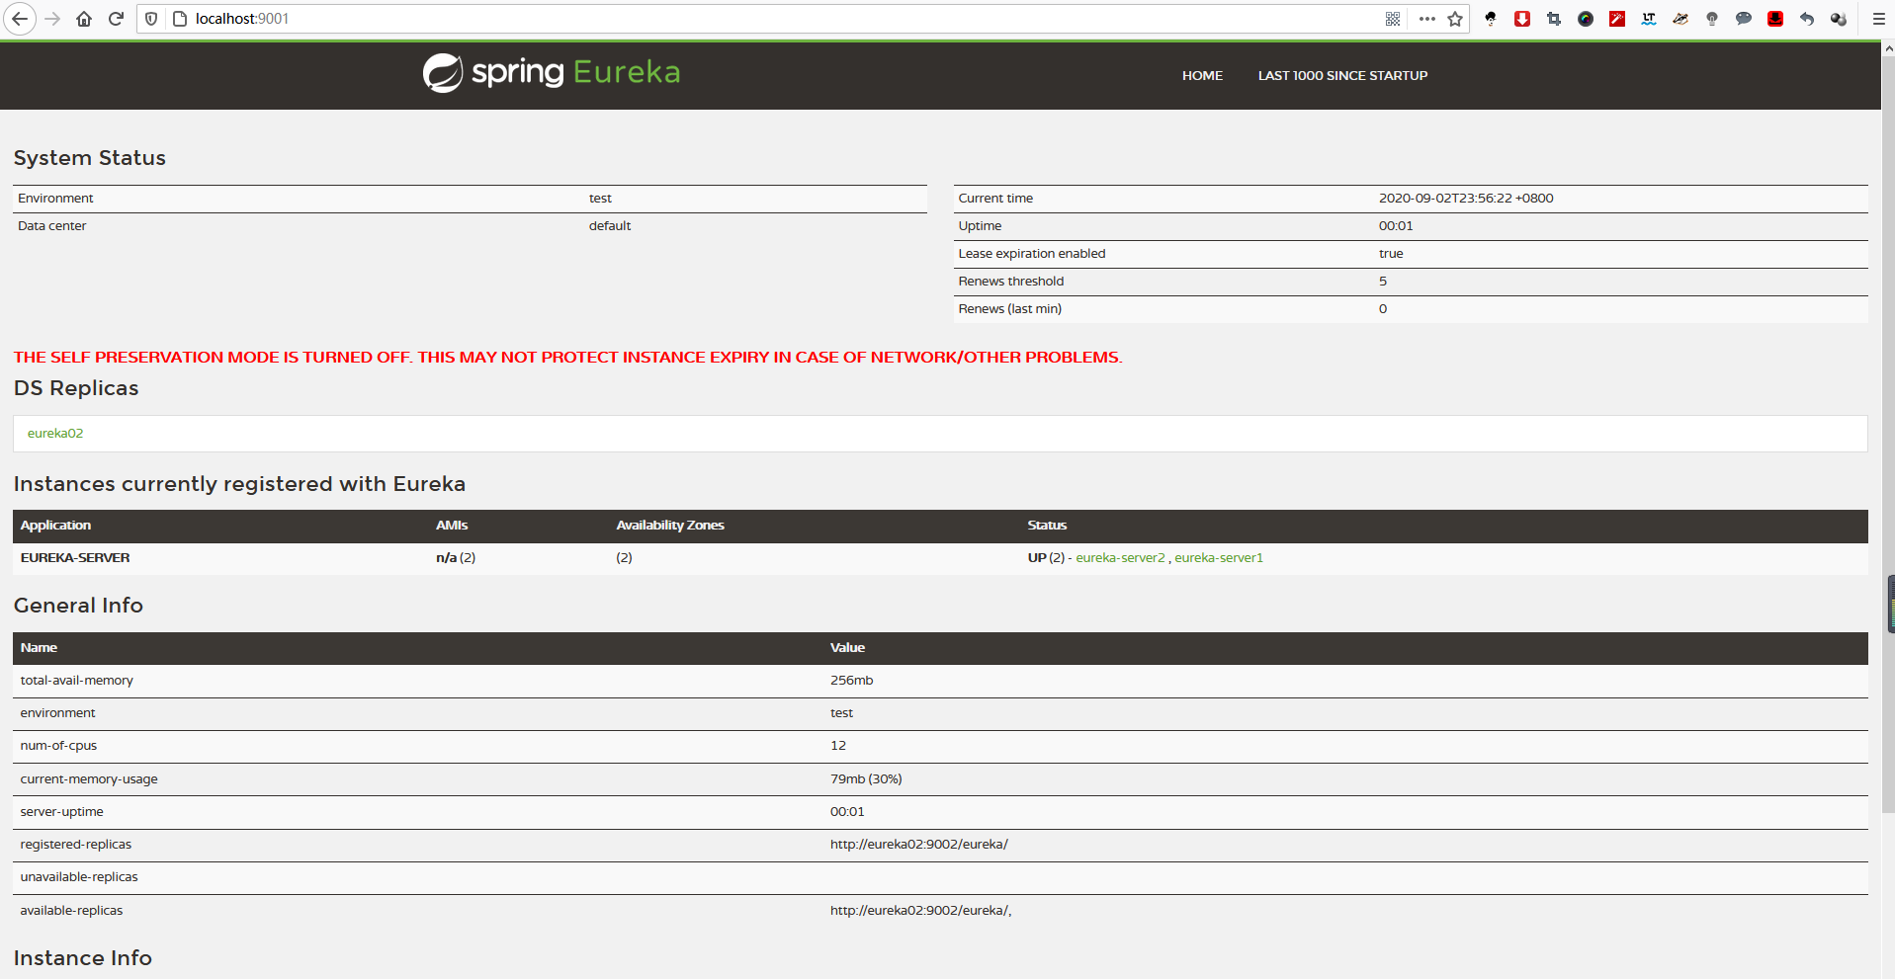
Task: Open page actions three-dot menu
Action: click(1426, 19)
